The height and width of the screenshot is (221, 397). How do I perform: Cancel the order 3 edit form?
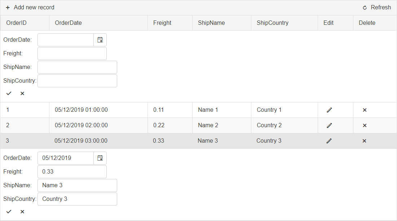click(22, 212)
